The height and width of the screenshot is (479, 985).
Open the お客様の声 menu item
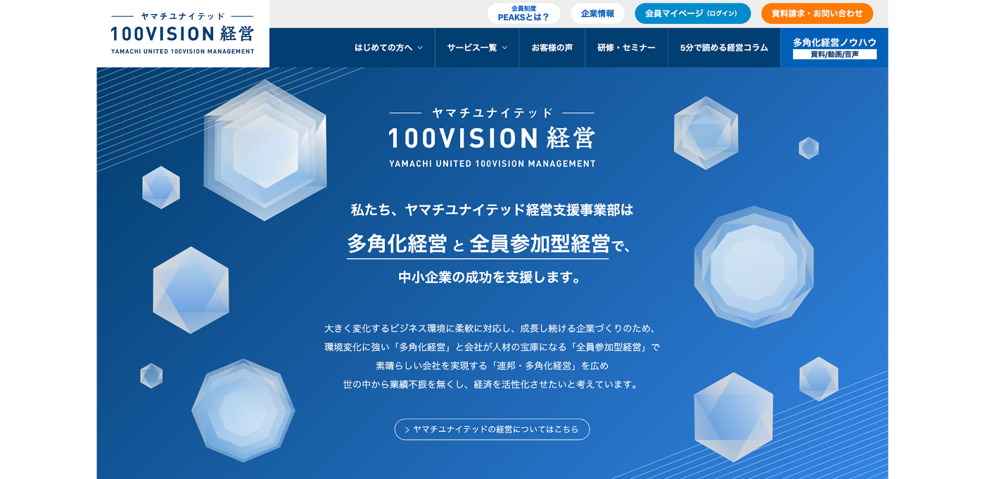click(x=552, y=48)
